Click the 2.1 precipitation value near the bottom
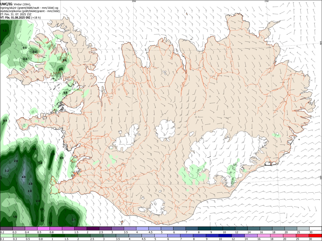This screenshot has height=241, width=322. [74, 219]
